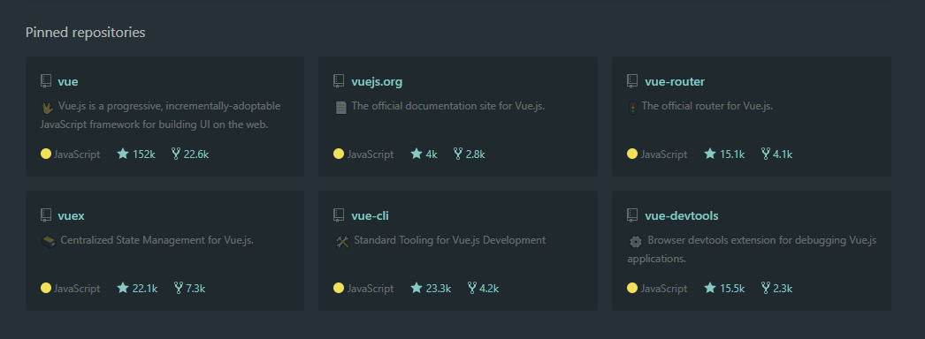The image size is (925, 339).
Task: Open the vue-router repository link
Action: (x=674, y=82)
